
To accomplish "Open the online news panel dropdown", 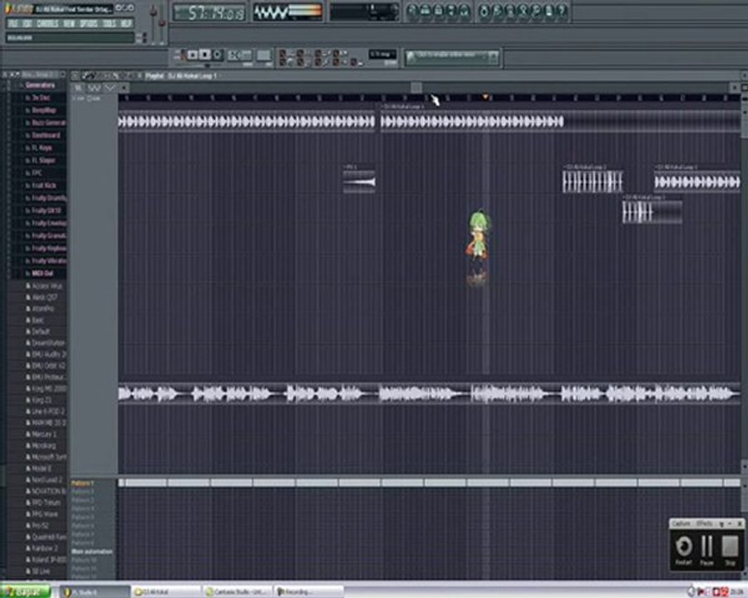I will click(x=493, y=58).
